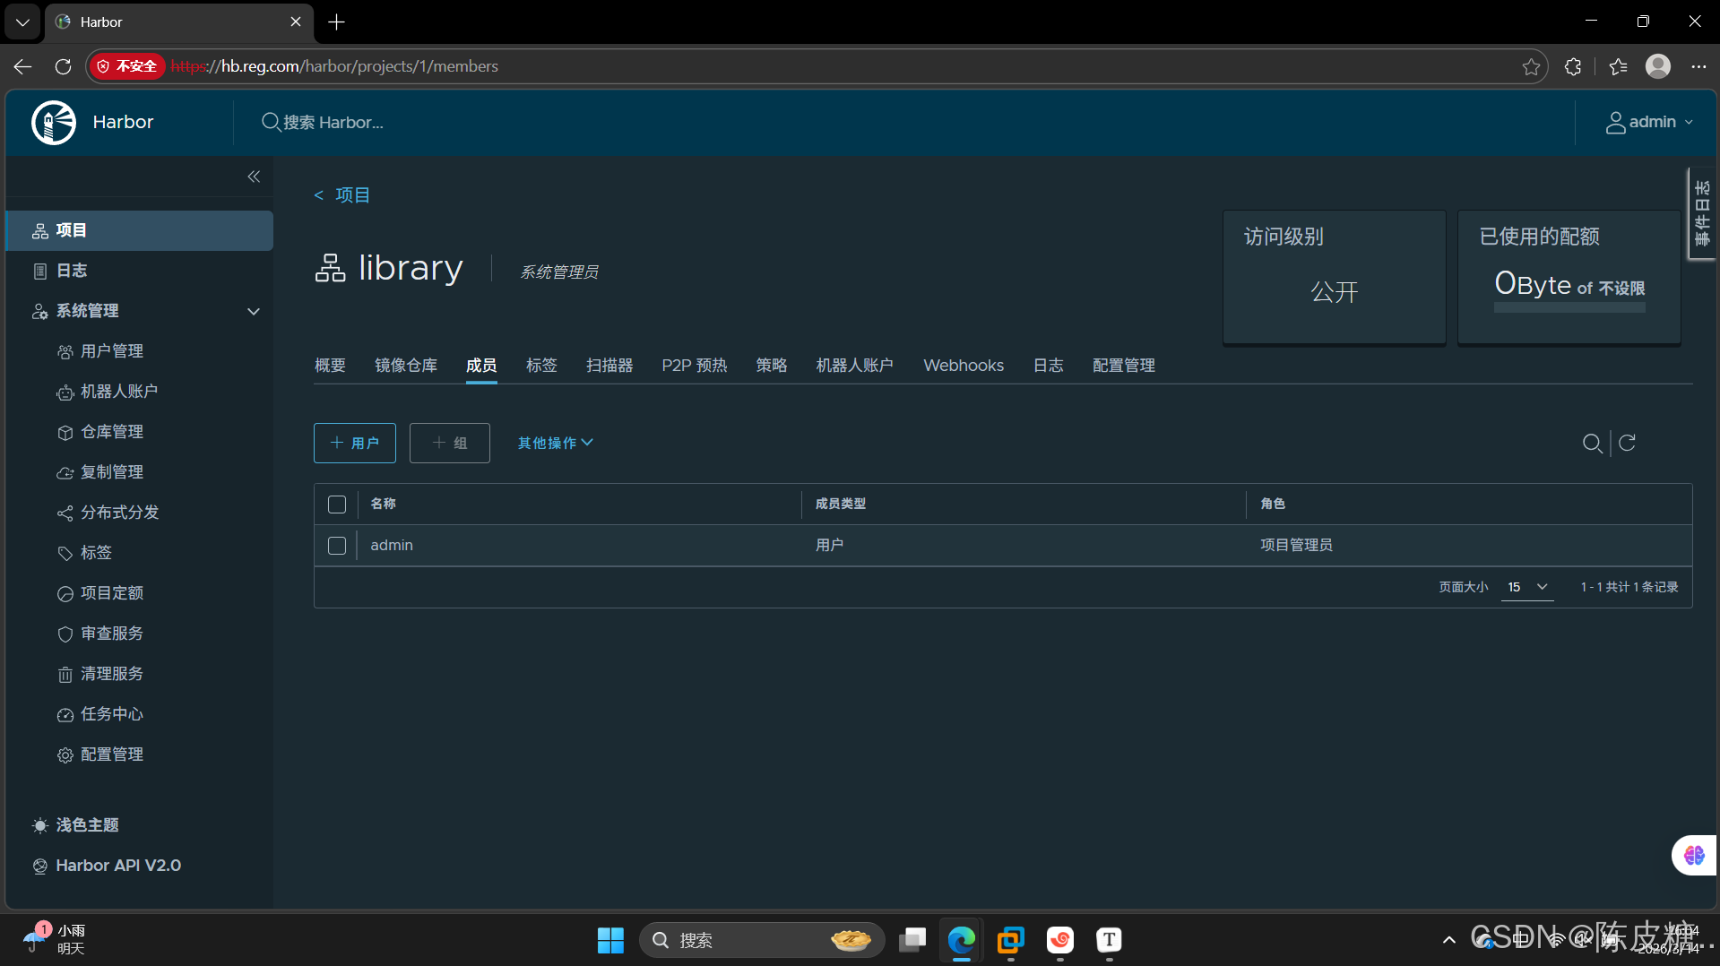Screen dimensions: 1720x966
Task: Refresh the members list
Action: (x=1627, y=443)
